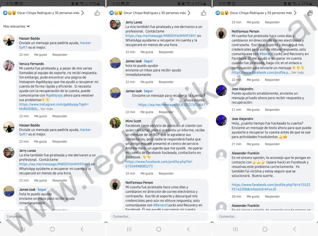The image size is (318, 236).
Task: Tap Responder under Mimi Scott's comment
Action: (x=166, y=174)
